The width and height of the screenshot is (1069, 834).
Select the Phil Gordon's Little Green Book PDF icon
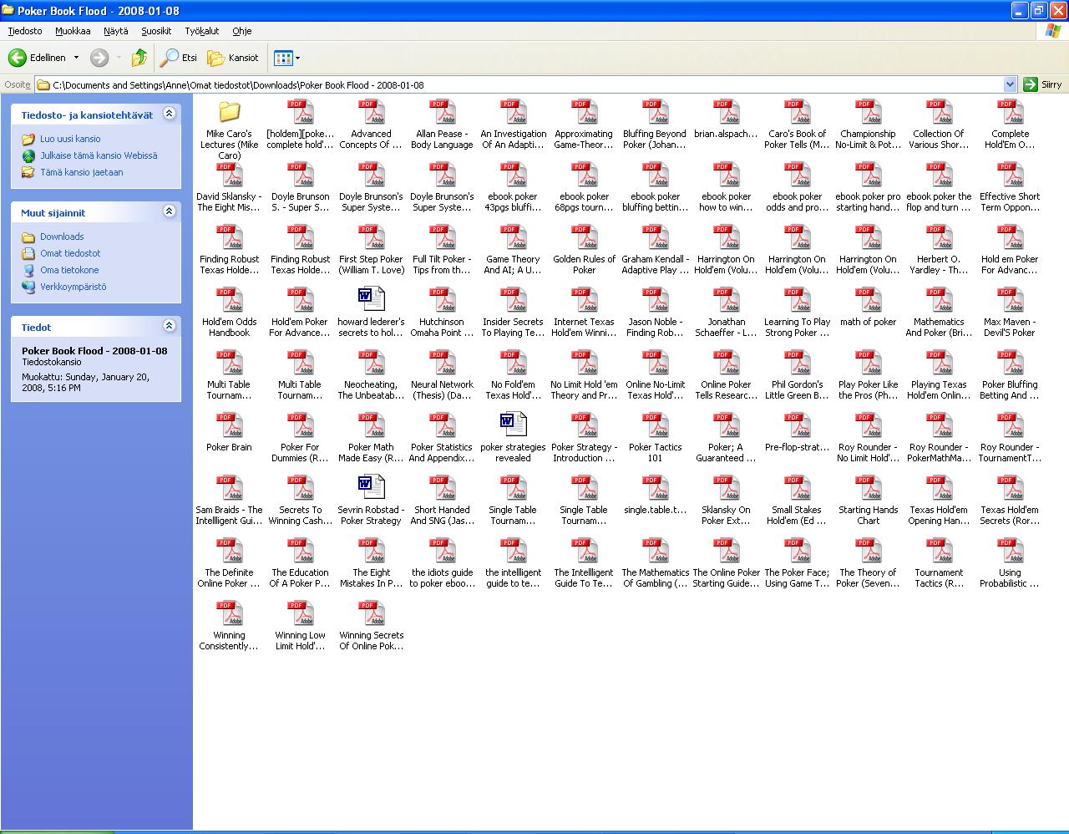click(x=797, y=363)
